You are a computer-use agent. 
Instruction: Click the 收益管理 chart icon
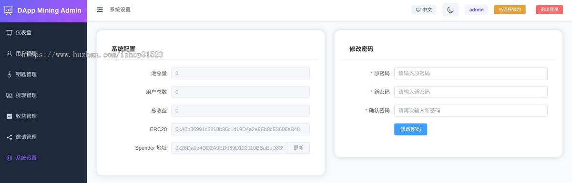pyautogui.click(x=9, y=116)
